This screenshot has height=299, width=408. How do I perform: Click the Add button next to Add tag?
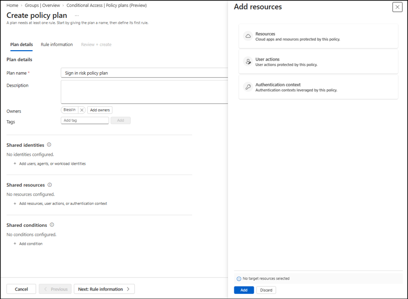point(120,120)
